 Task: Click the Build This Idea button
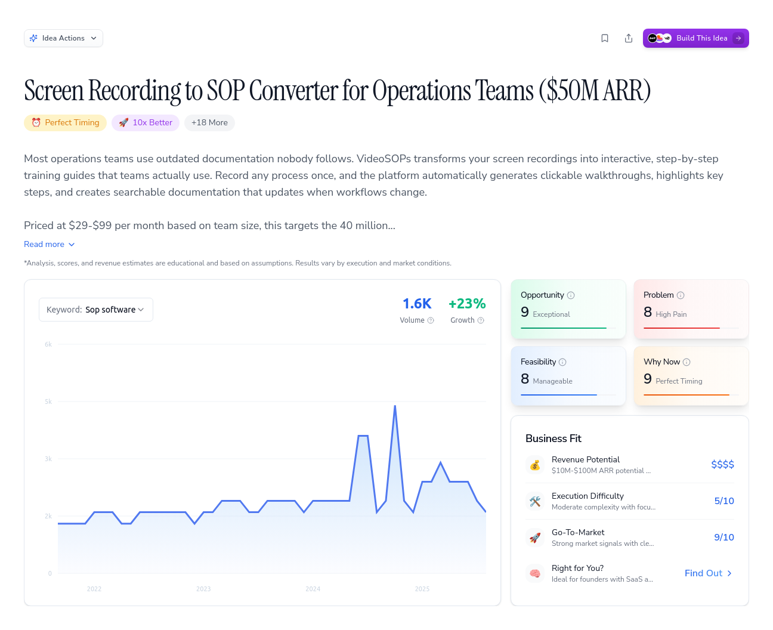pos(695,38)
